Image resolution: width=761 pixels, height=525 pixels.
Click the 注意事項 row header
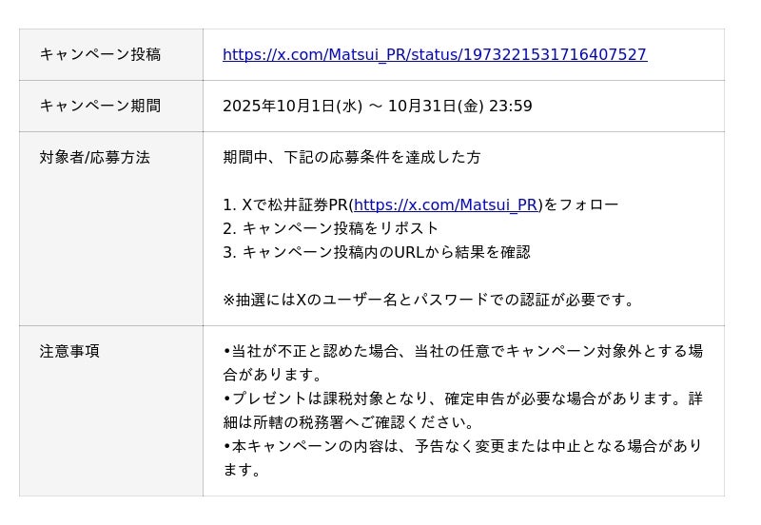point(69,352)
